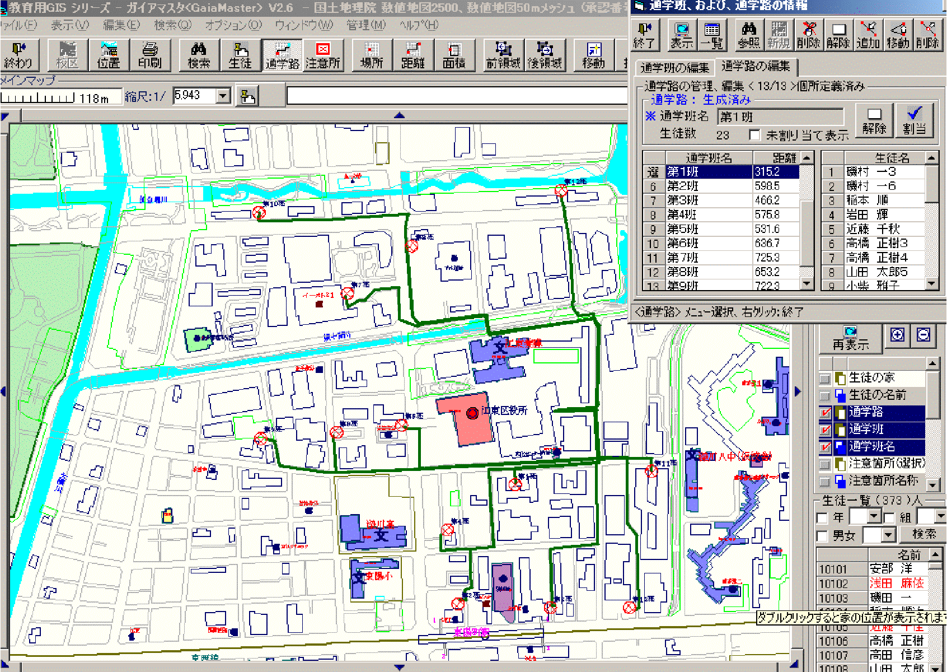Open the 検索 search binoculars tool
The image size is (947, 672).
click(x=199, y=55)
